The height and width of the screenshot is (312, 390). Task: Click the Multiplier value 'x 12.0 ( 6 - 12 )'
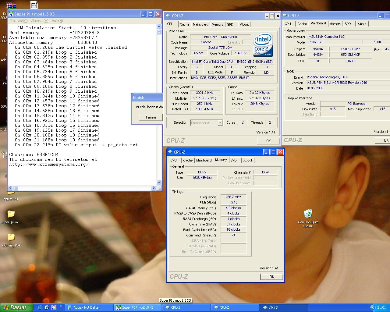[205, 98]
